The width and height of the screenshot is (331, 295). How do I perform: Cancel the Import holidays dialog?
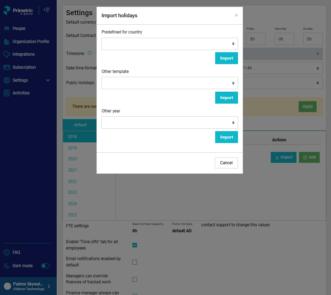pyautogui.click(x=226, y=163)
